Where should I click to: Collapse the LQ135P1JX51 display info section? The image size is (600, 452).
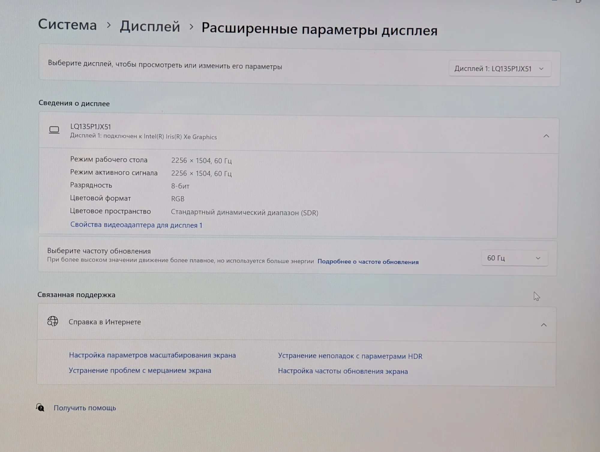coord(546,136)
